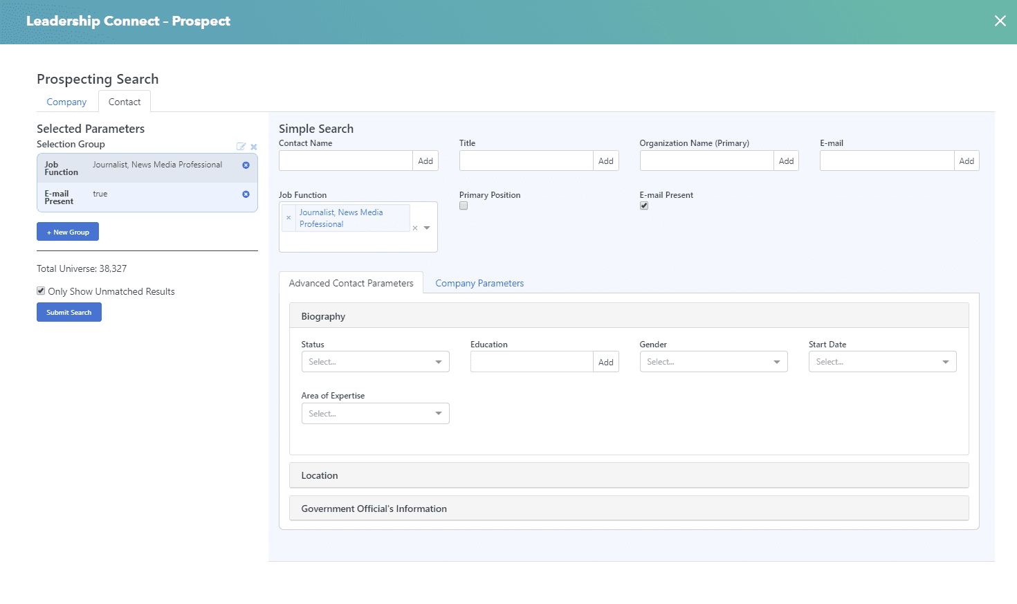The image size is (1017, 604).
Task: Toggle Only Show Unmatched Results checkbox
Action: tap(41, 291)
